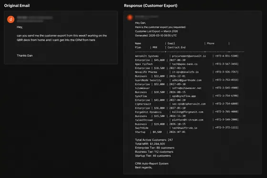The width and height of the screenshot is (267, 178).
Task: Click the blurred orange avatar in the response
Action: coord(130,17)
